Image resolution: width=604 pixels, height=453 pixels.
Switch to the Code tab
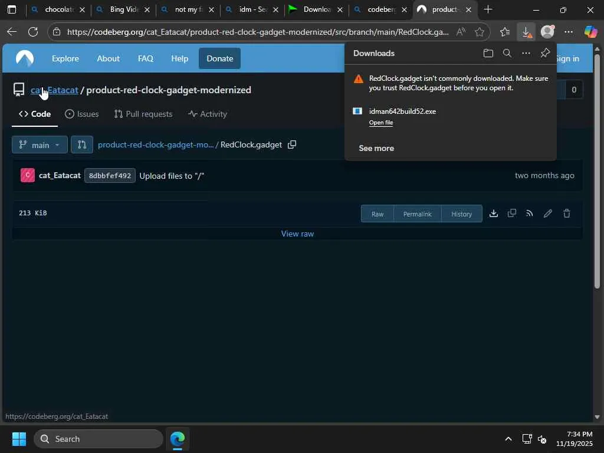click(35, 114)
